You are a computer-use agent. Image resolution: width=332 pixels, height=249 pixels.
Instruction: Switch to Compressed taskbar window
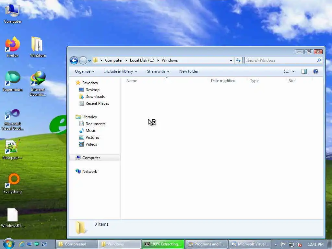(x=77, y=244)
